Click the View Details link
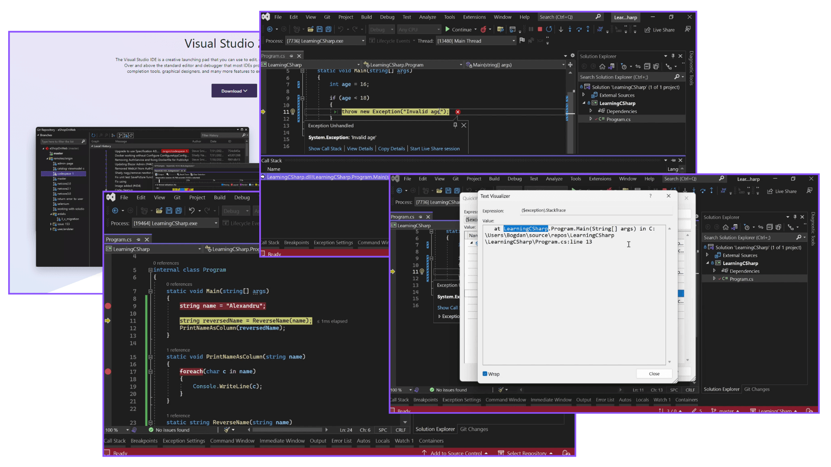Image resolution: width=831 pixels, height=467 pixels. pos(360,149)
